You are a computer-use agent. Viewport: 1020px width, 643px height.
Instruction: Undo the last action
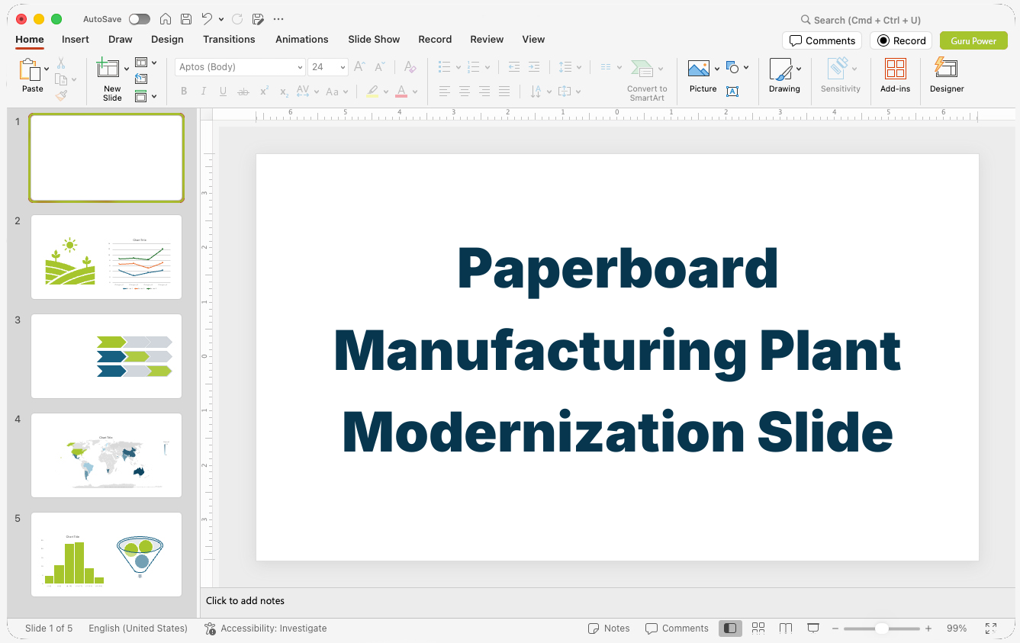[x=207, y=19]
